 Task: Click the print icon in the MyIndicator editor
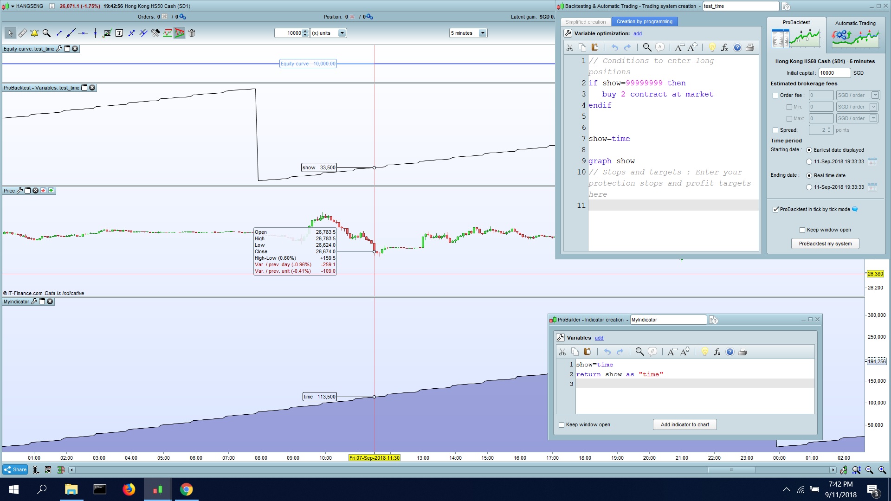coord(742,352)
